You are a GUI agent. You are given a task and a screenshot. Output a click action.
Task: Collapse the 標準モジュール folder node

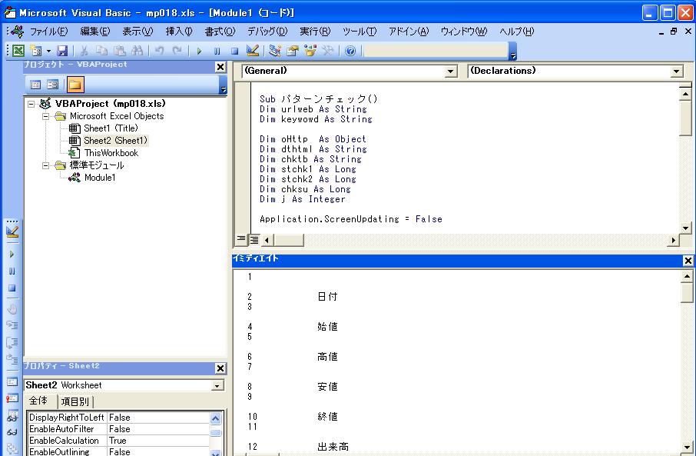[x=45, y=165]
